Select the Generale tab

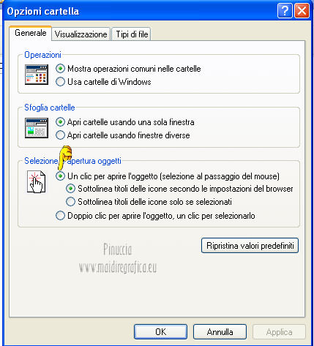tap(30, 33)
